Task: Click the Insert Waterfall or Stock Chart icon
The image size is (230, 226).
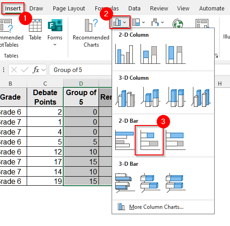Action: tap(155, 22)
